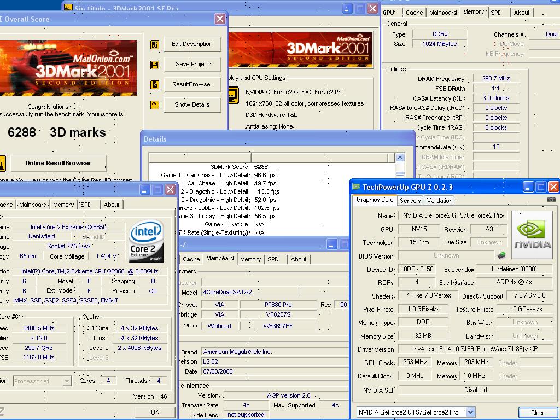Click the memory Type DDR2 value
The width and height of the screenshot is (560, 420).
pyautogui.click(x=440, y=34)
